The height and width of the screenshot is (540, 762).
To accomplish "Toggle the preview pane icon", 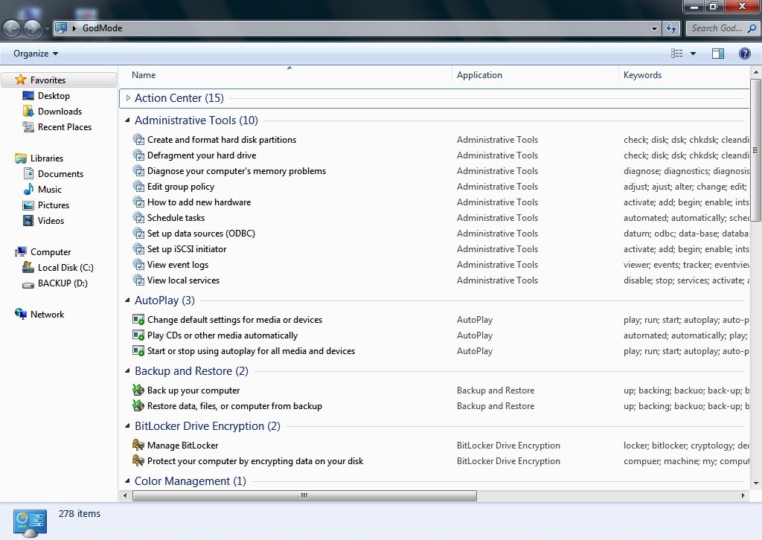I will (x=717, y=54).
